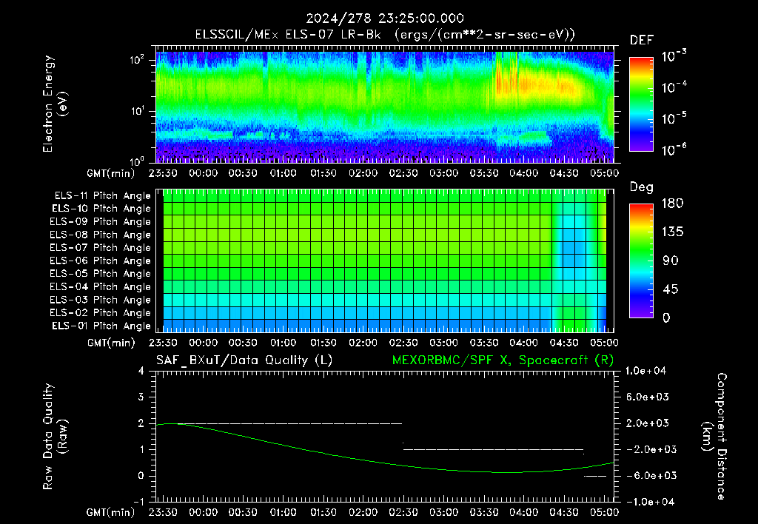Viewport: 758px width, 524px height.
Task: Click the Component Distance (km) axis label
Action: pos(714,436)
